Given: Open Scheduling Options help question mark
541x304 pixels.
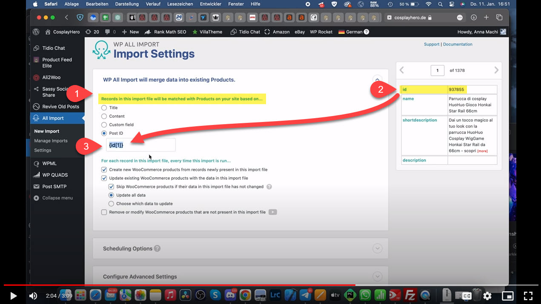Looking at the screenshot, I should pyautogui.click(x=157, y=248).
